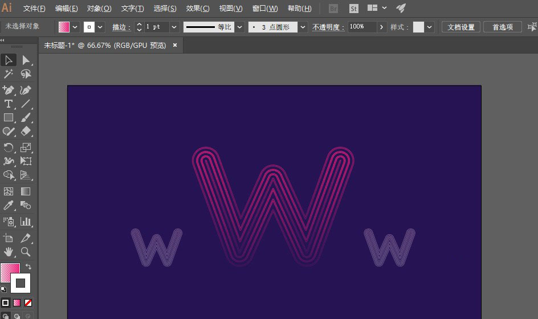
Task: Click the stroke weight 1 pt field
Action: 157,27
